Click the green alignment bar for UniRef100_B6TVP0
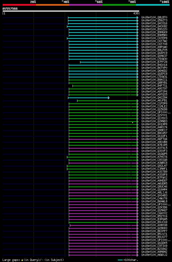This screenshot has height=262, width=172. [x=103, y=68]
